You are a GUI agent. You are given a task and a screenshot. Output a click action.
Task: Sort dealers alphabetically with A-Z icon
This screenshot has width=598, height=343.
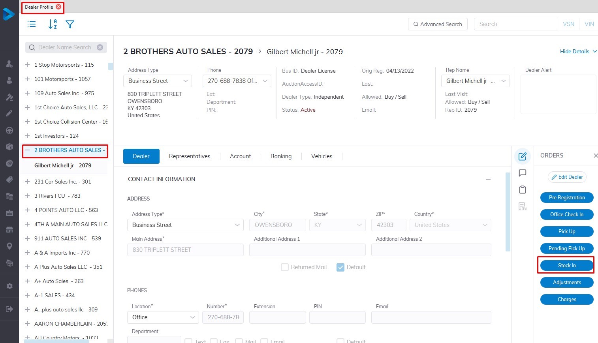(x=52, y=24)
